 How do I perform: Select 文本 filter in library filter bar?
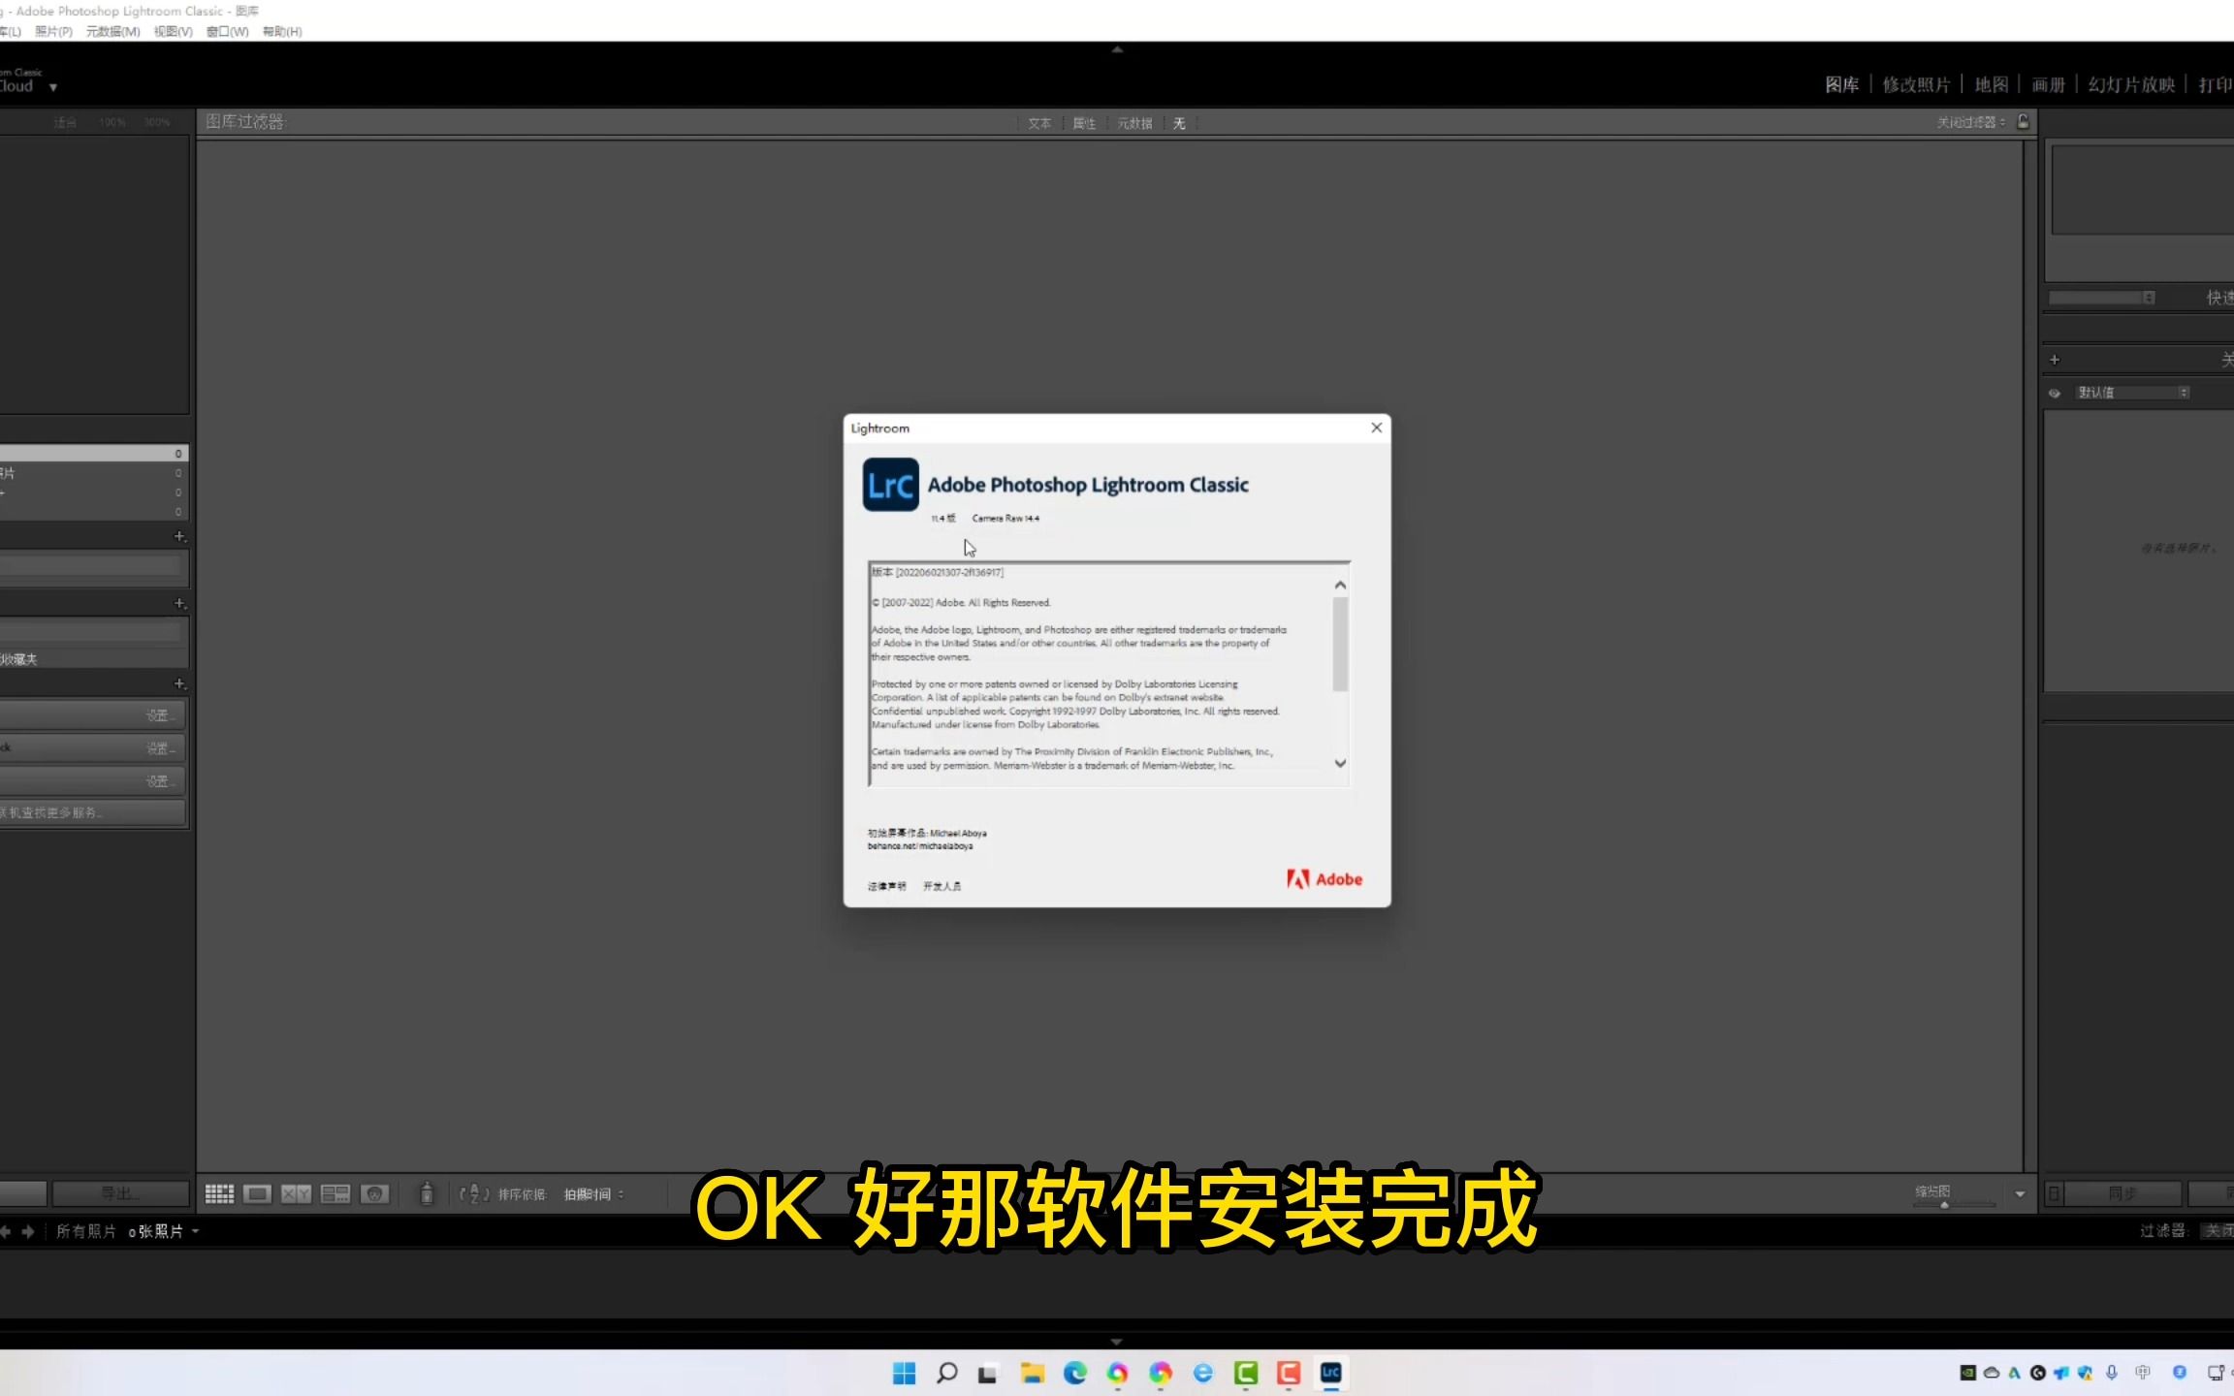click(x=1039, y=123)
